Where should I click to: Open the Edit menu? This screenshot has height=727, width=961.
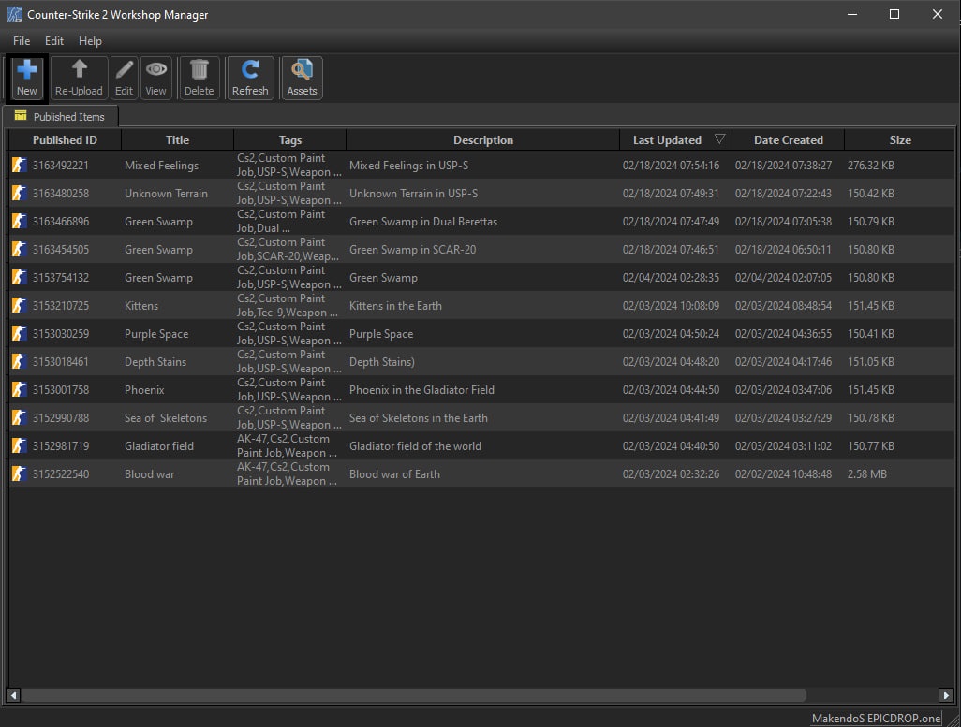click(x=54, y=41)
